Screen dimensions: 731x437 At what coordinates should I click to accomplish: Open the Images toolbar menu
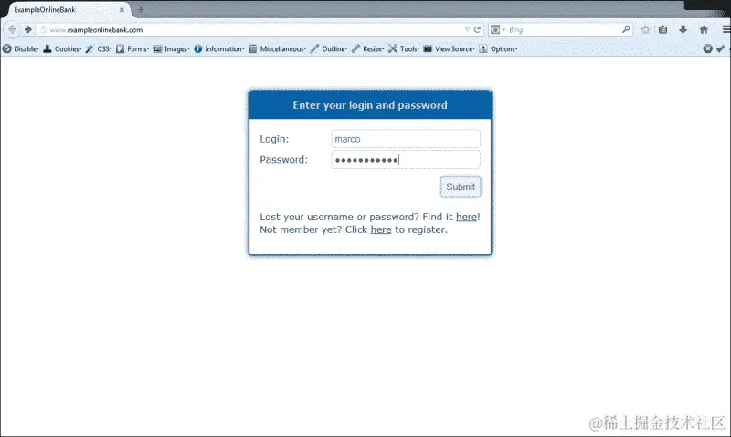tap(171, 48)
